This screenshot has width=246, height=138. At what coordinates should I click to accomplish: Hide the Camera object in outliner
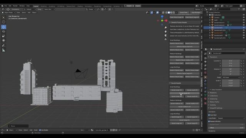click(x=244, y=18)
